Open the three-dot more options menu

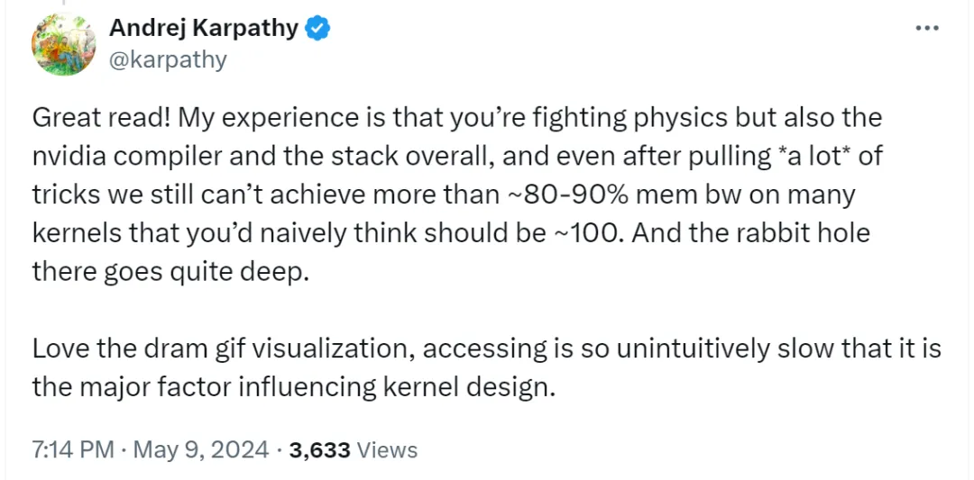(x=927, y=28)
